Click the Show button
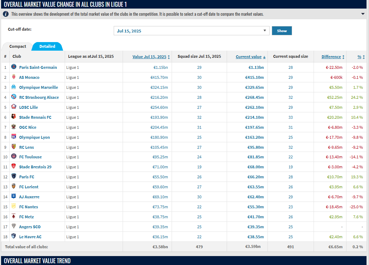Screen dimensions: 369x265 (282, 31)
